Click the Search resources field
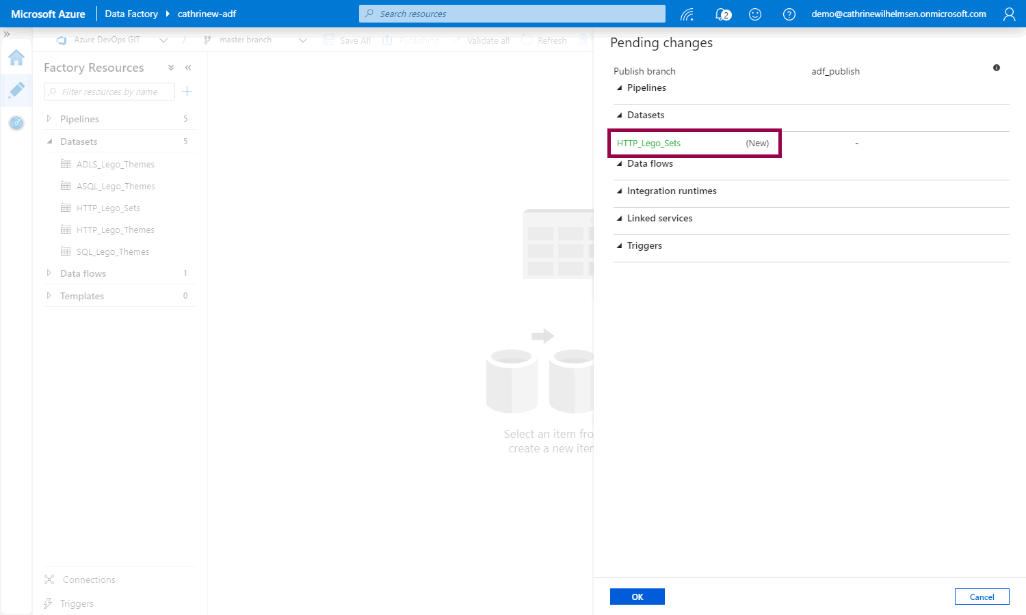Image resolution: width=1026 pixels, height=615 pixels. [512, 14]
